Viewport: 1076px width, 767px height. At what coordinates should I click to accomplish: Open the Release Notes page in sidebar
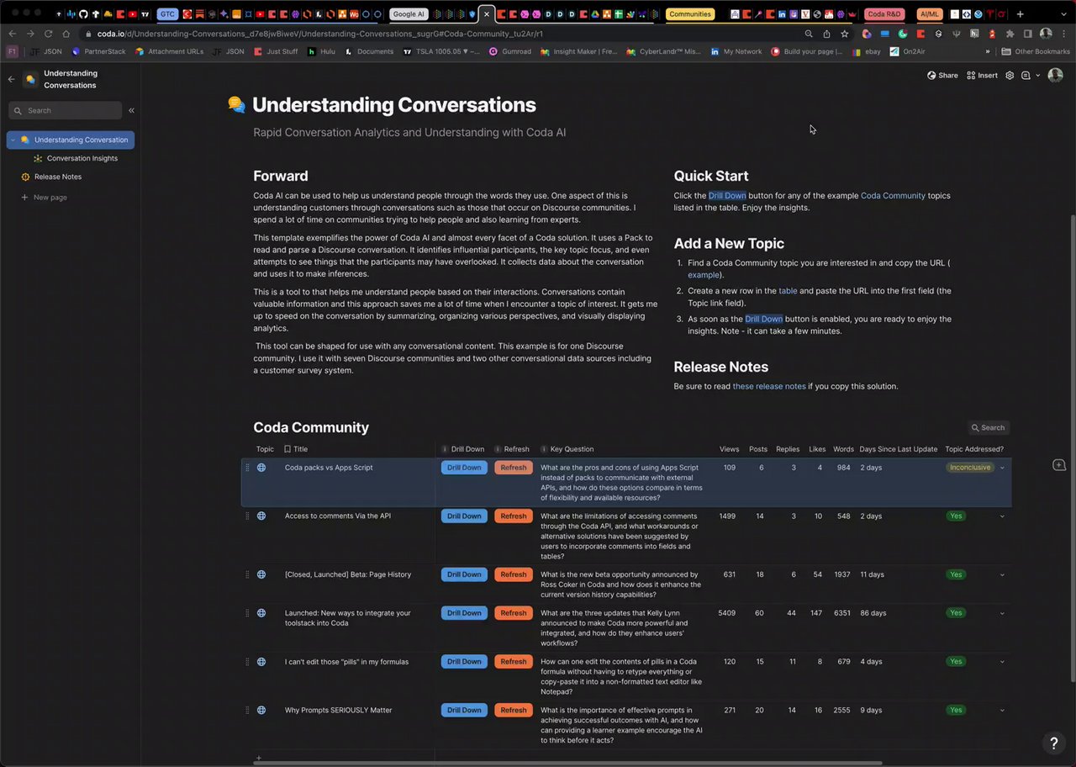[58, 177]
